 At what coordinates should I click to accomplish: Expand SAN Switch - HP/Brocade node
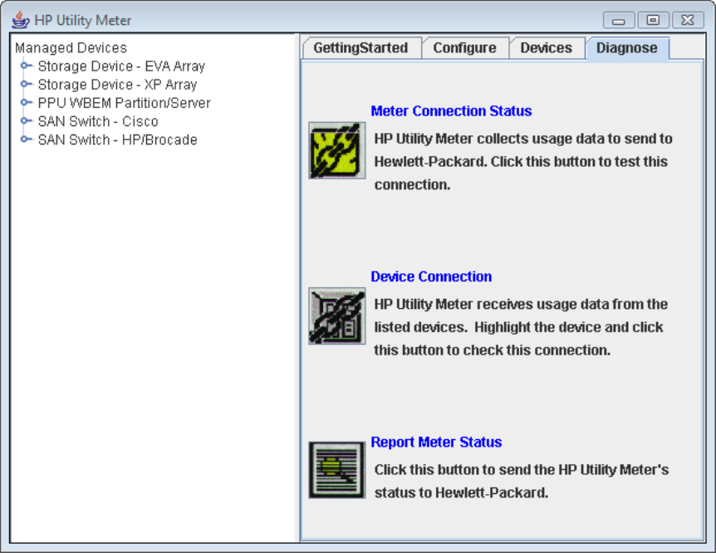(26, 139)
